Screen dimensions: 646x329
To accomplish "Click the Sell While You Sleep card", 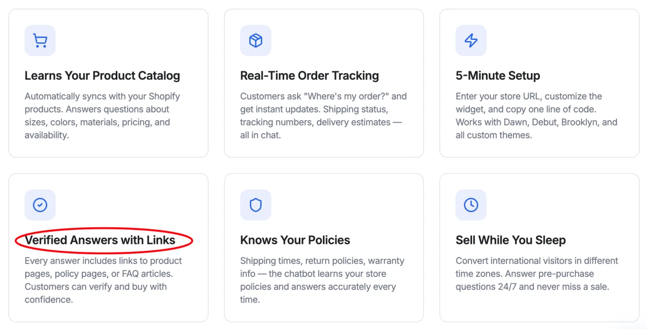I will (539, 247).
